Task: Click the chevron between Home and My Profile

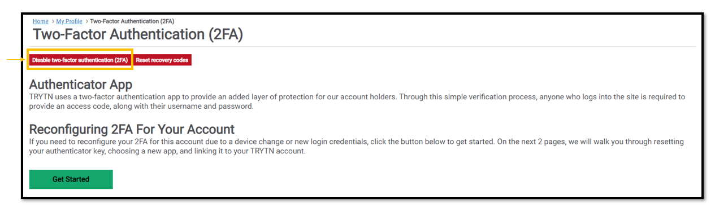Action: (53, 21)
